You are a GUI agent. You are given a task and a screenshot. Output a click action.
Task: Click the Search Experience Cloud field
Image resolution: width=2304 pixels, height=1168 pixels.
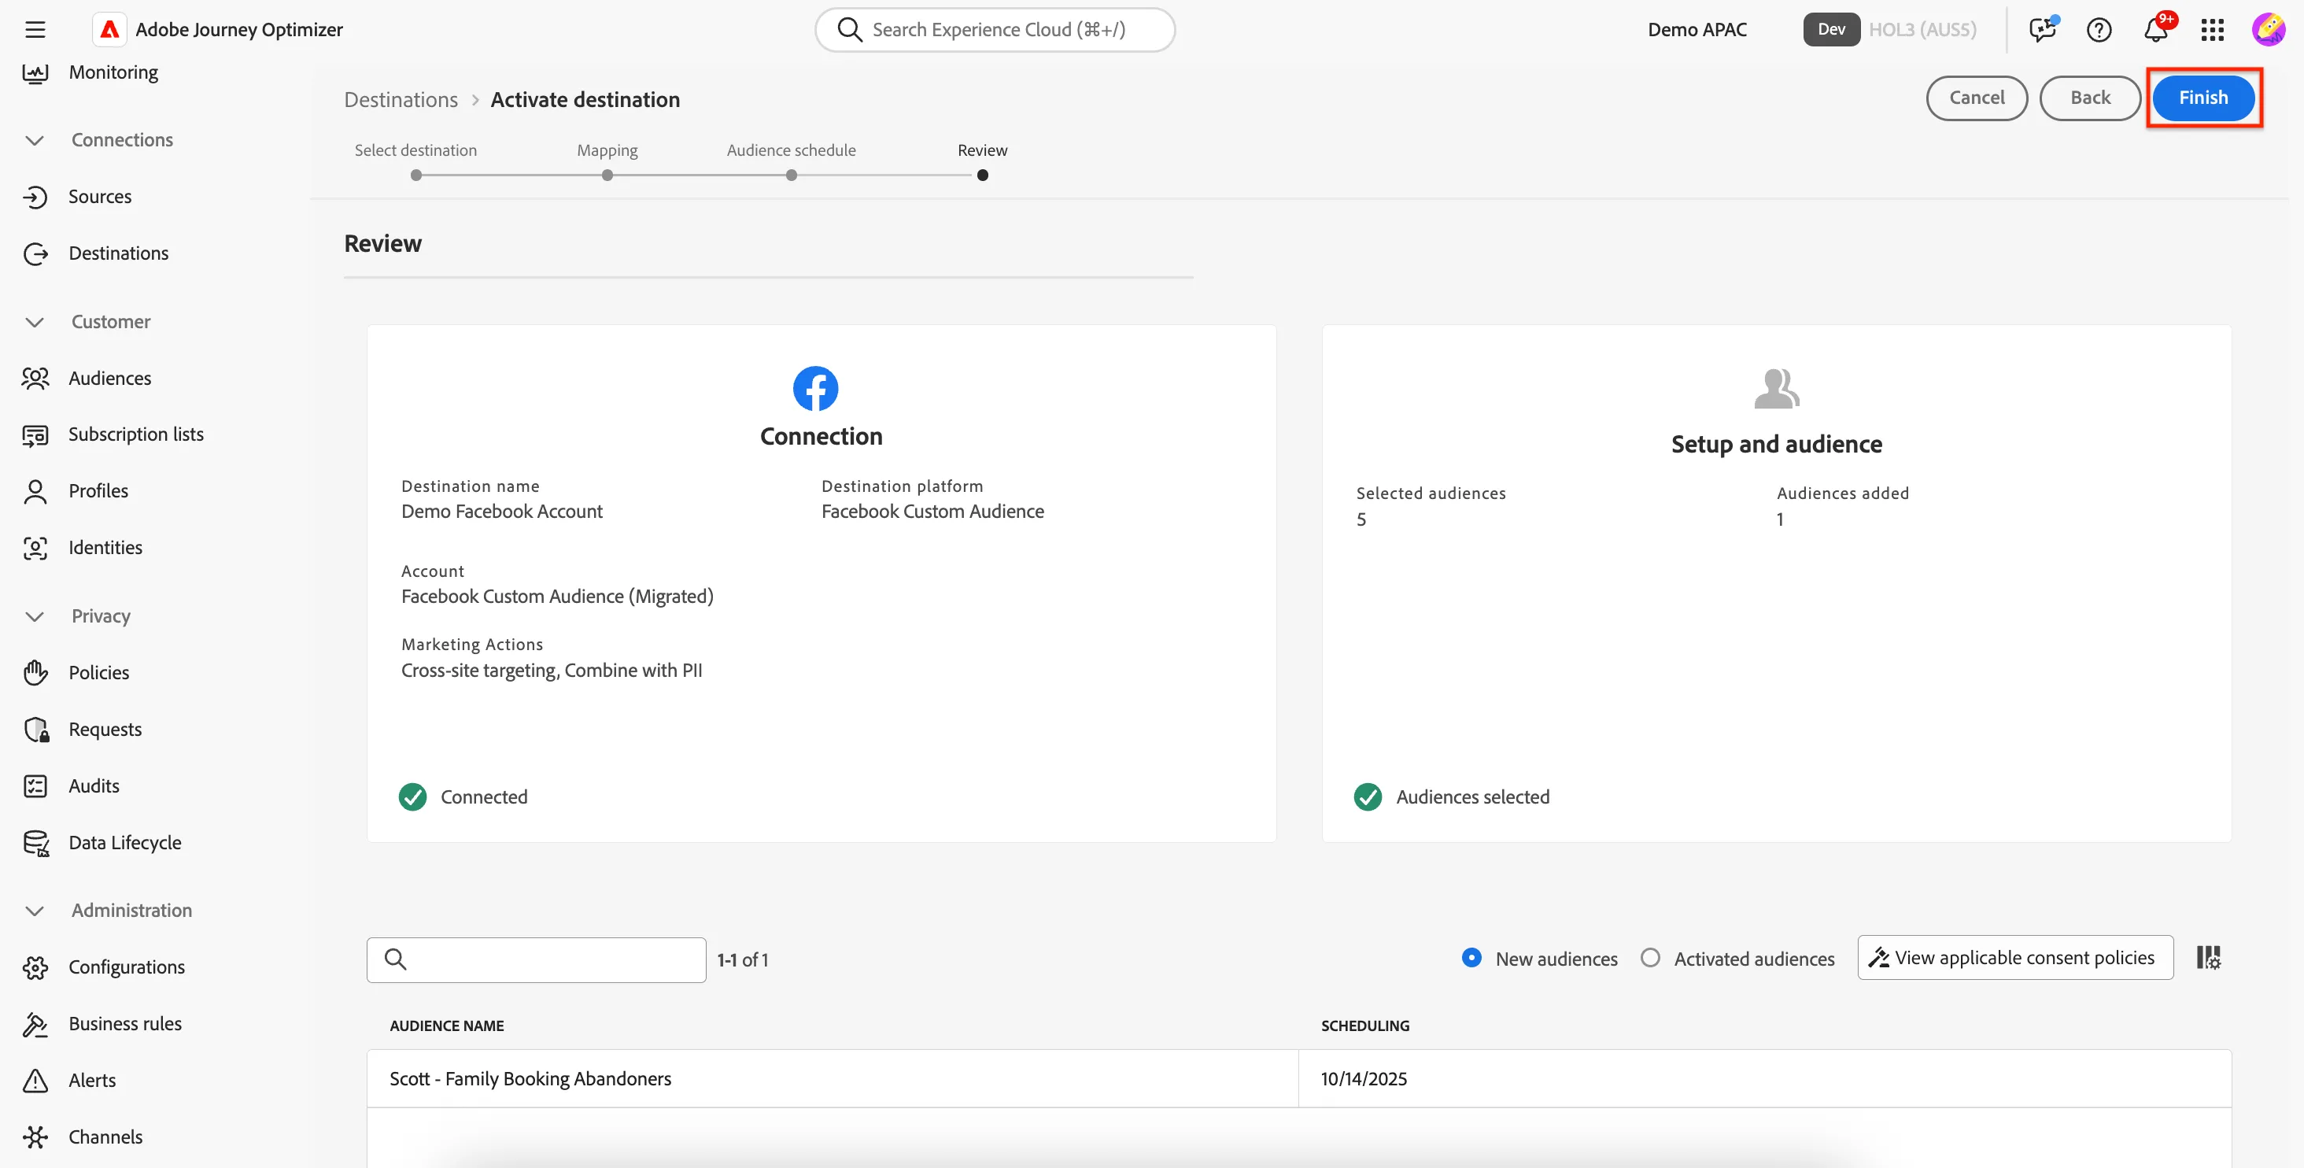995,29
